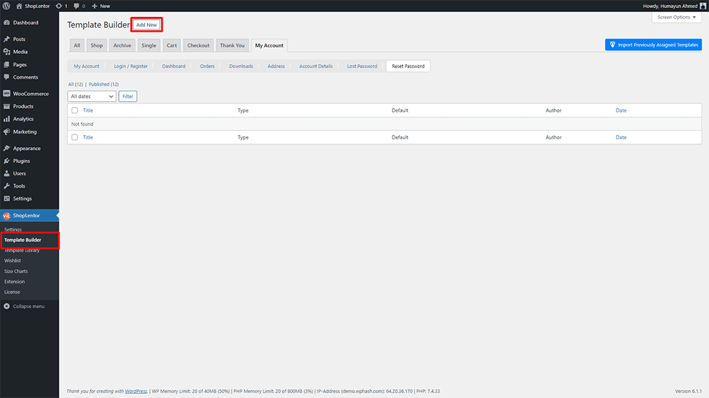Image resolution: width=709 pixels, height=398 pixels.
Task: Open the ShopLentor site home icon
Action: (x=19, y=6)
